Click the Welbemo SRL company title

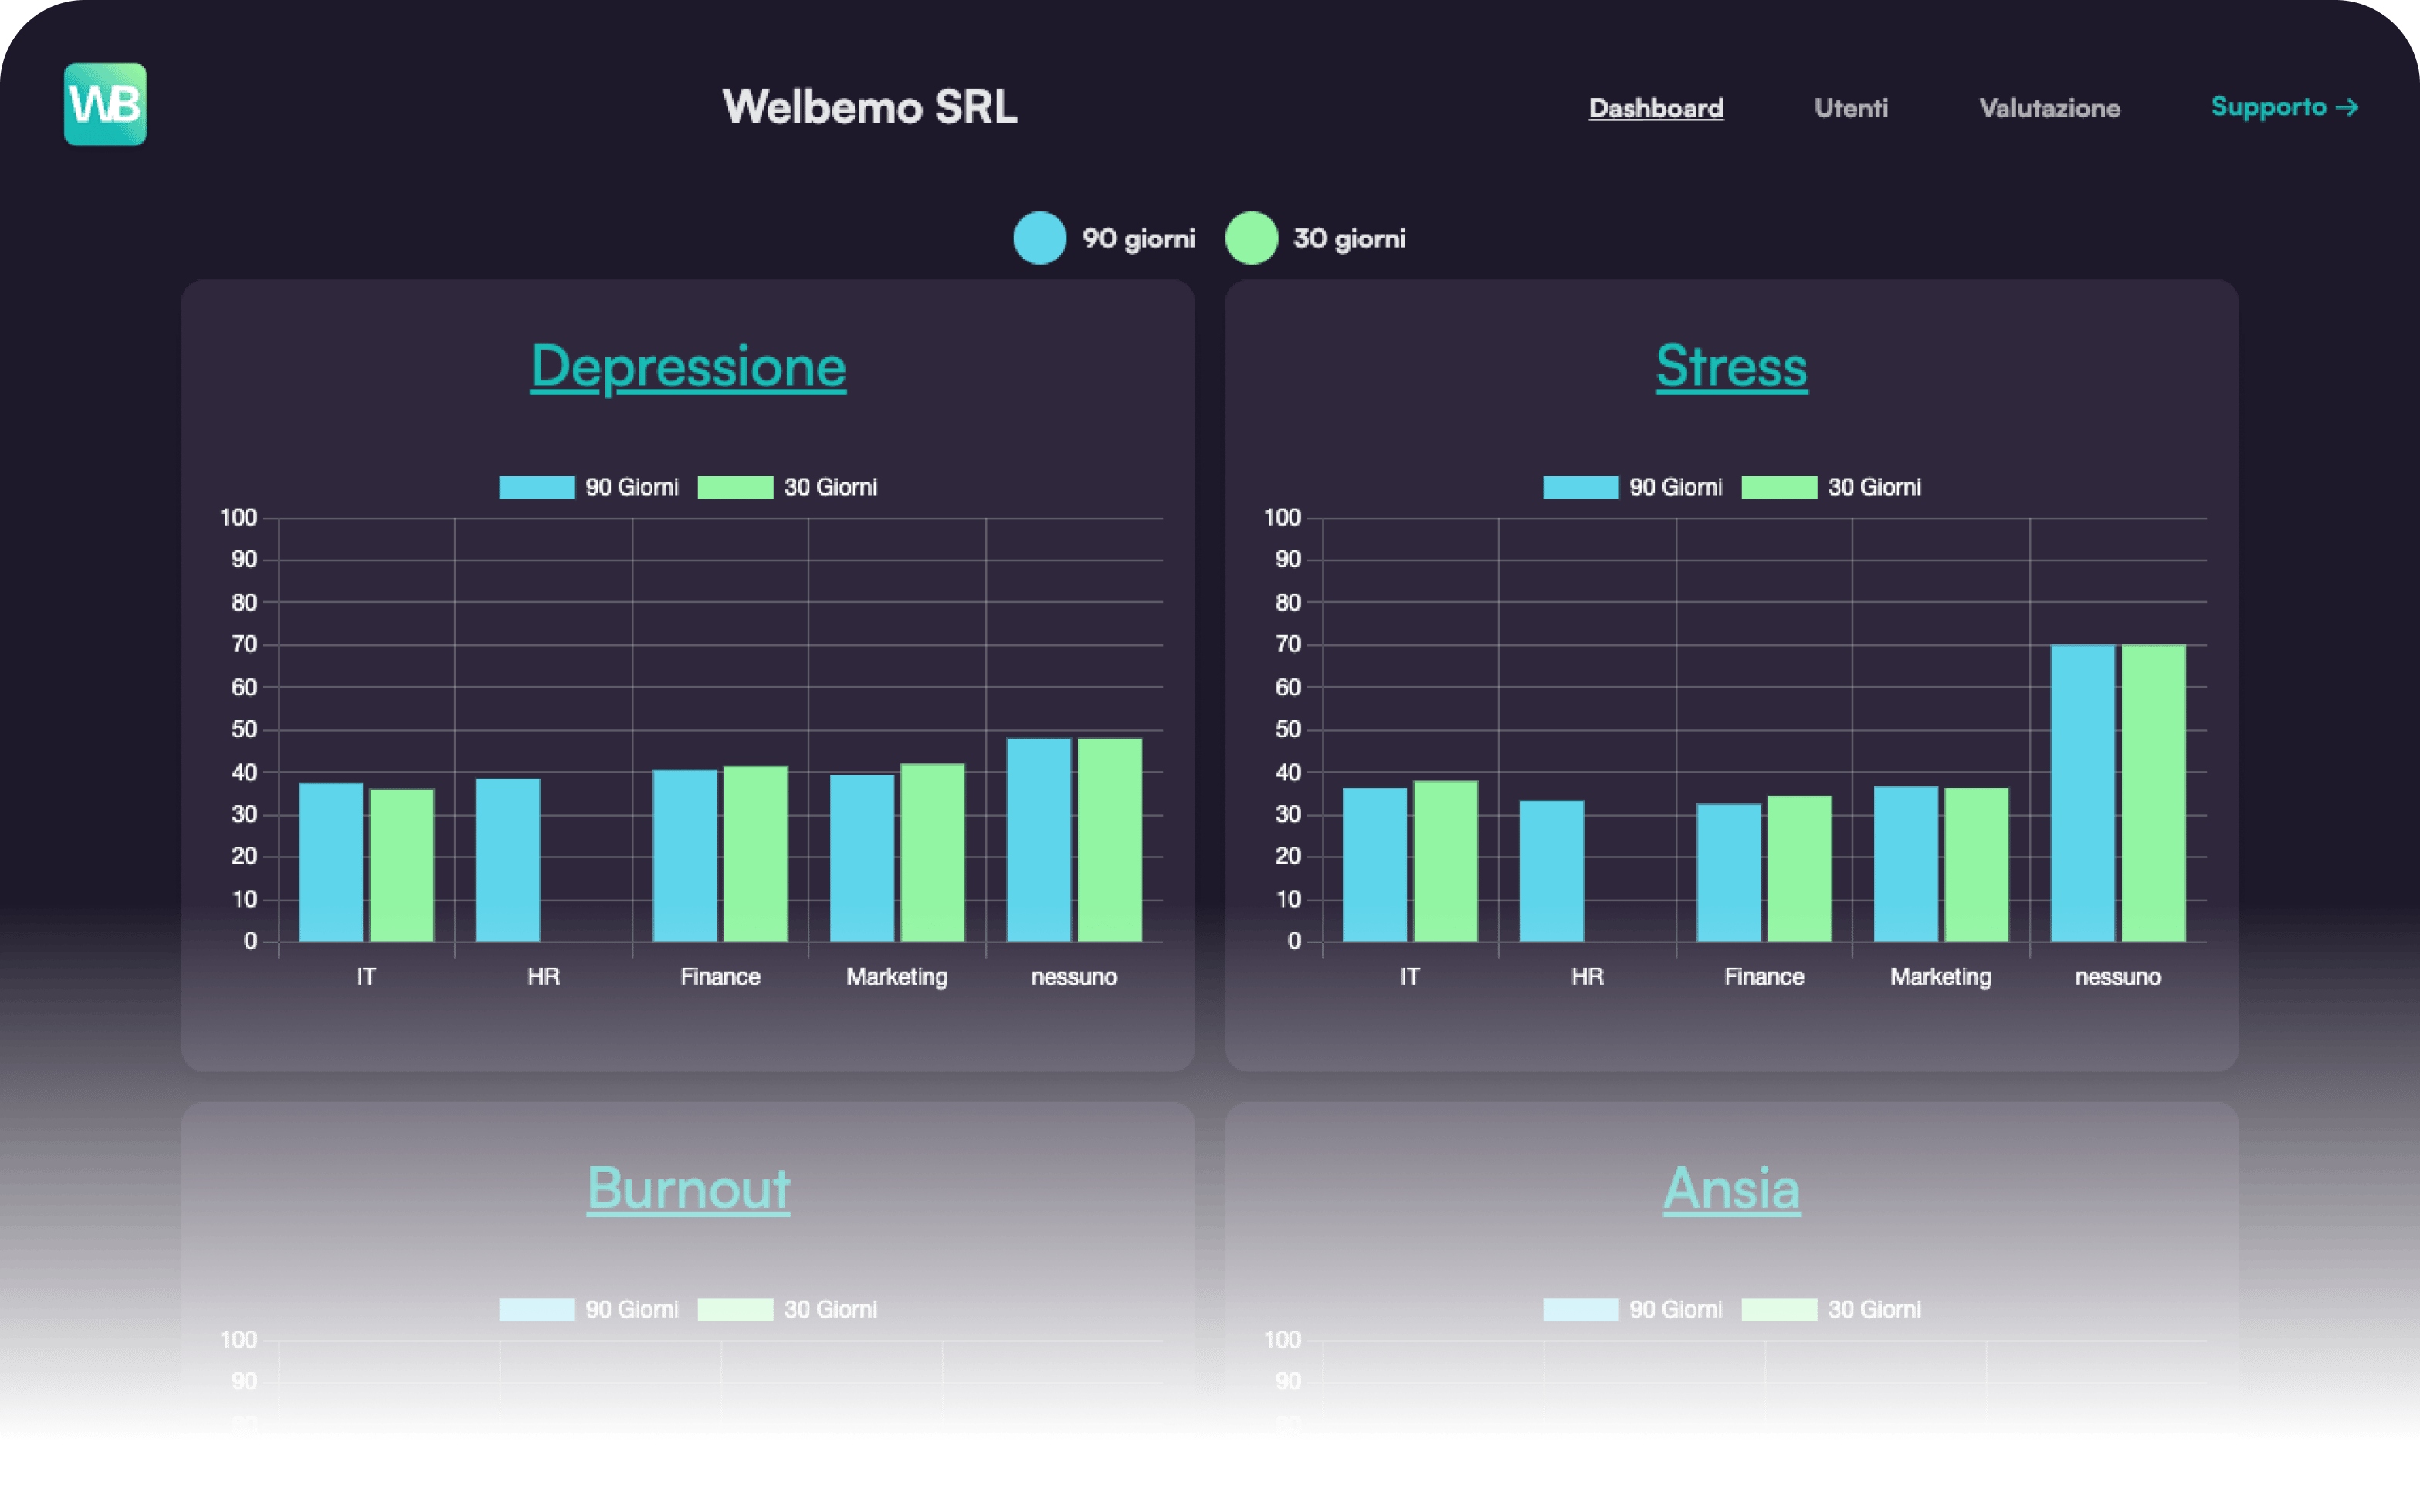pyautogui.click(x=869, y=106)
